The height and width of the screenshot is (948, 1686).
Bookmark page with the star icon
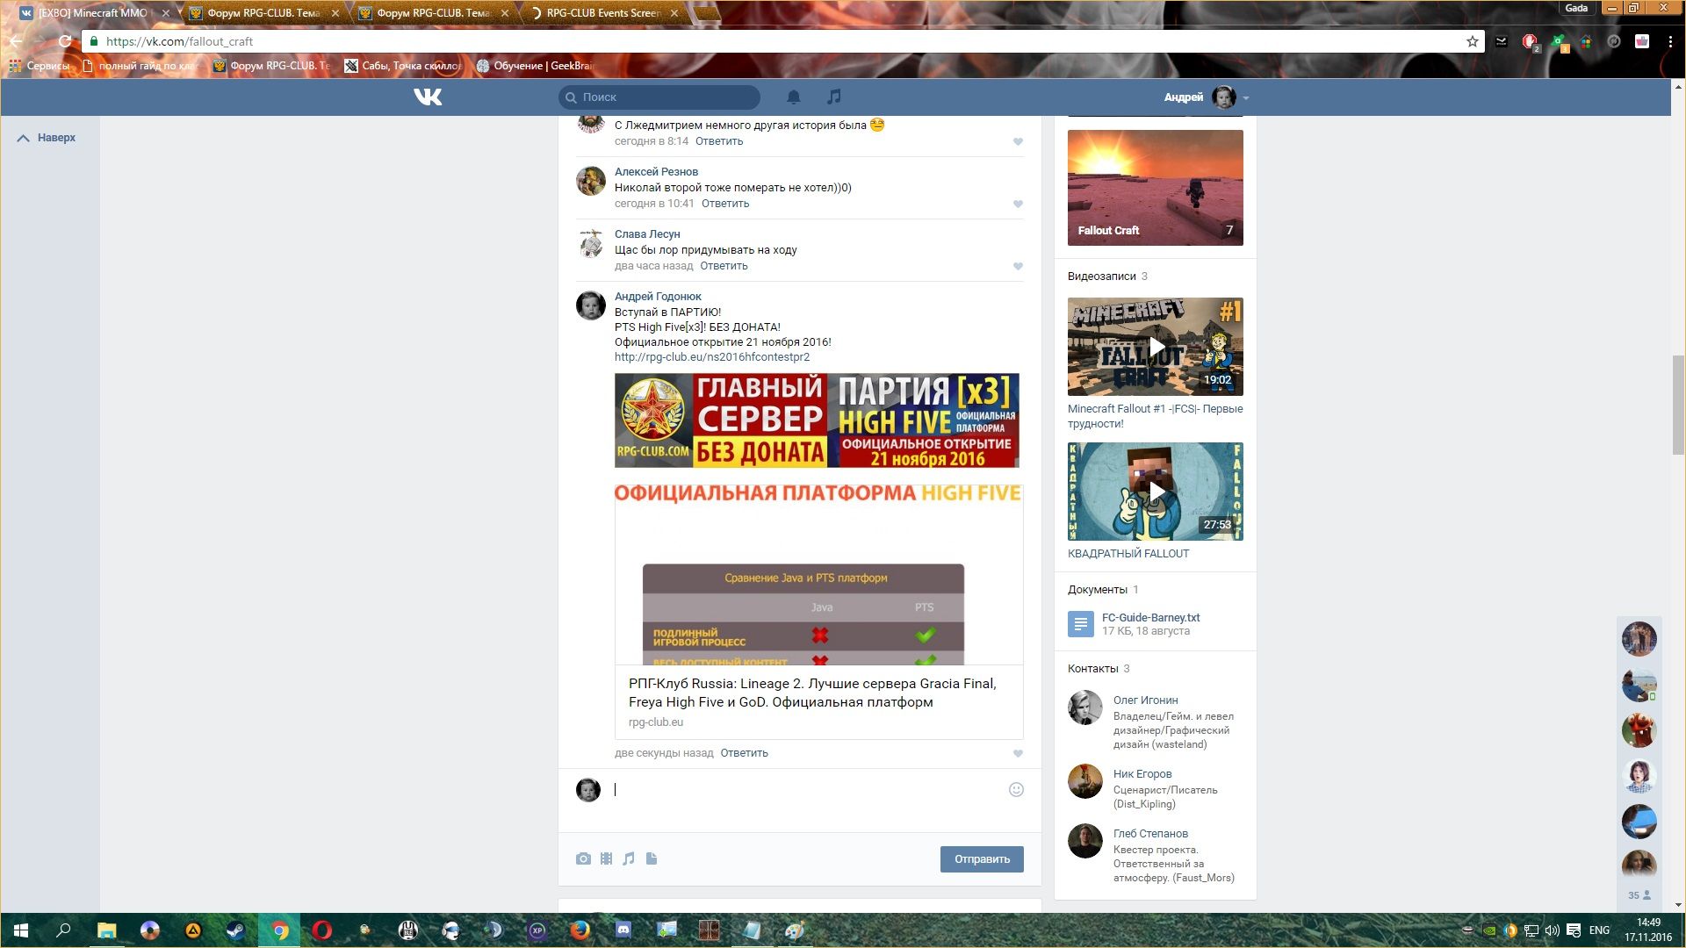pyautogui.click(x=1473, y=41)
